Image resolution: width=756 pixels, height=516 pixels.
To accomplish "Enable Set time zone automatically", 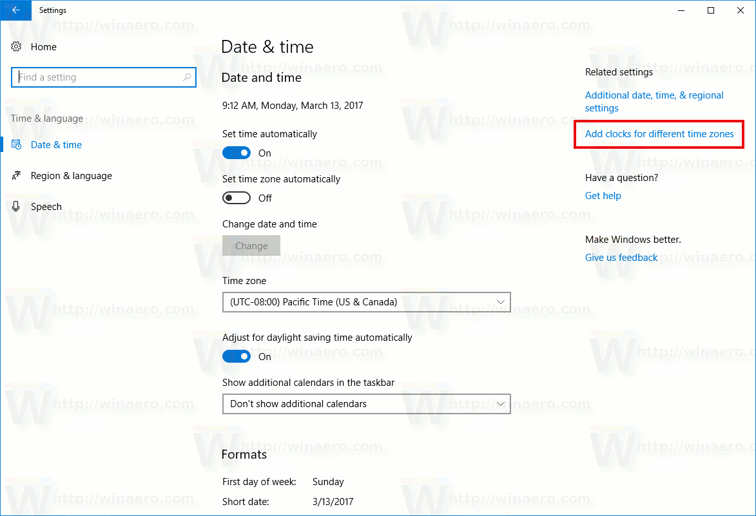I will click(x=237, y=198).
